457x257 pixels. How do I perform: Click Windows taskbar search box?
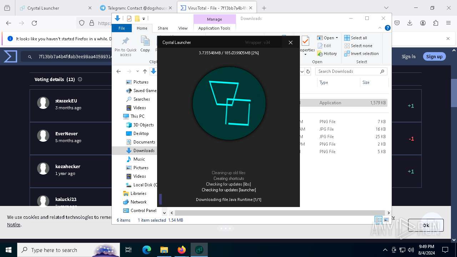point(69,250)
